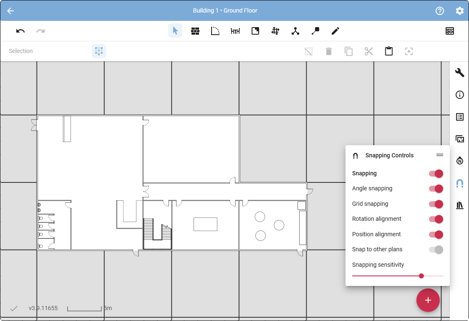Click the Snapping sensitivity label
Image resolution: width=469 pixels, height=321 pixels.
coord(378,265)
